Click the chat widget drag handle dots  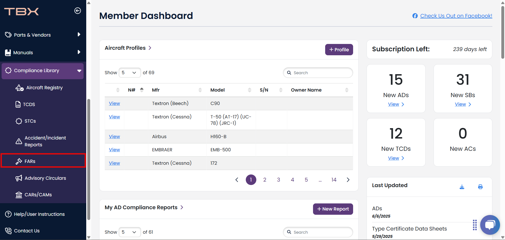(x=475, y=225)
